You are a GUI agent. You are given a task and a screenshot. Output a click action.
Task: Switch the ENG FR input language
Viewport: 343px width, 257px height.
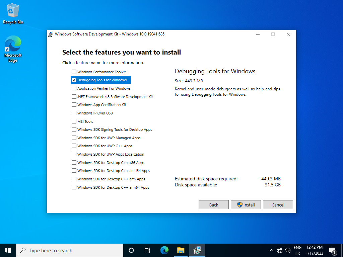pyautogui.click(x=297, y=250)
